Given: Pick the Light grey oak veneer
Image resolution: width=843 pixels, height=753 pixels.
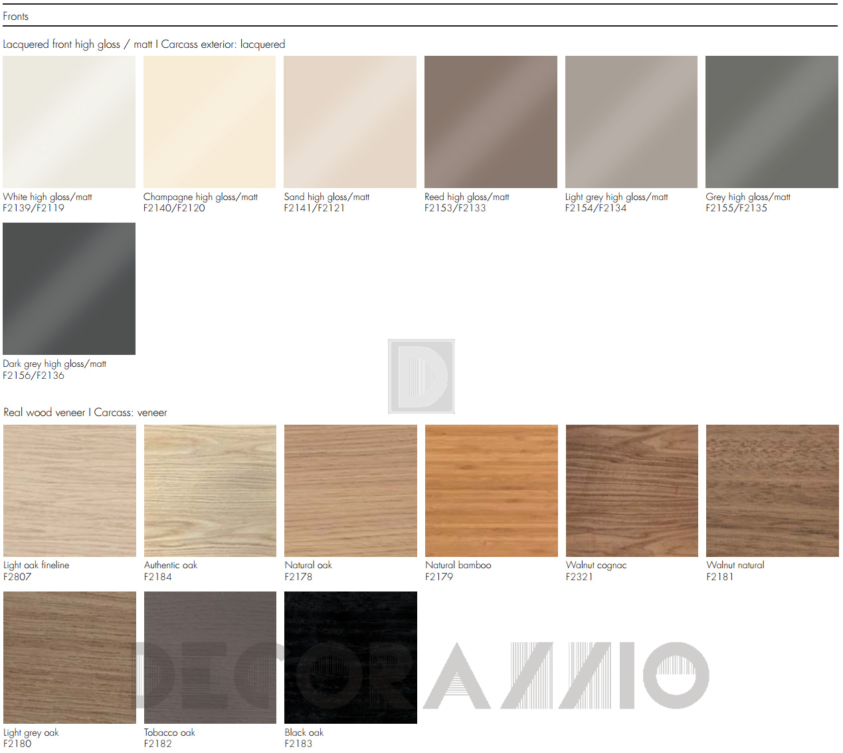Looking at the screenshot, I should tap(70, 657).
